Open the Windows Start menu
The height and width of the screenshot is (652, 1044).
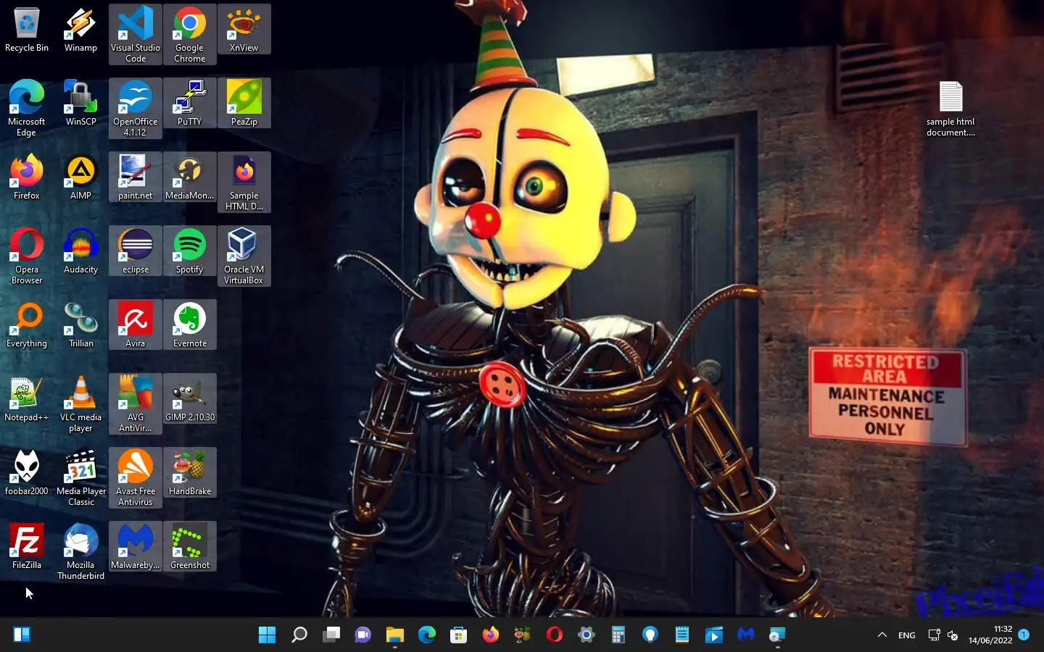(268, 635)
